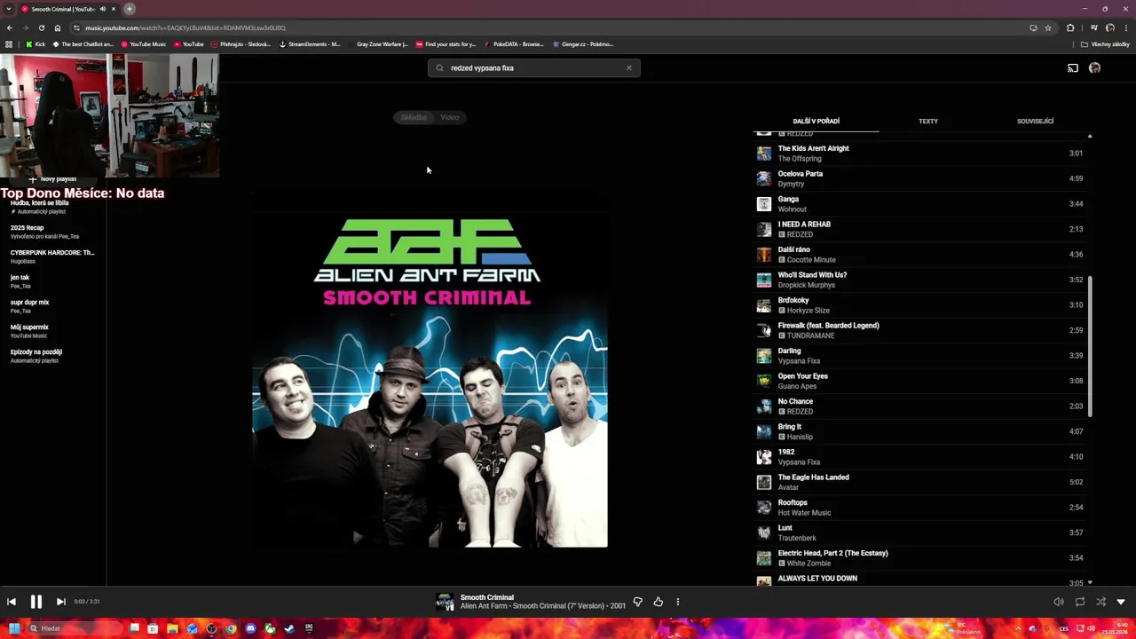Skip to the next track

point(60,602)
